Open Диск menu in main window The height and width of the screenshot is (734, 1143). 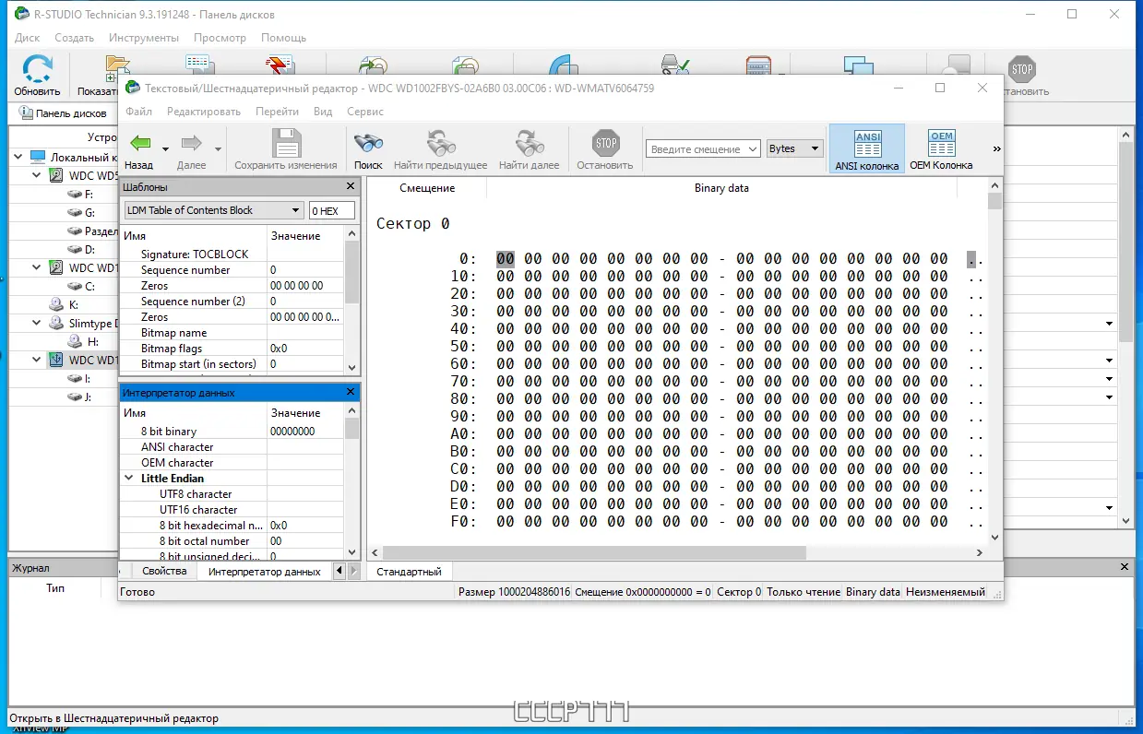coord(28,38)
